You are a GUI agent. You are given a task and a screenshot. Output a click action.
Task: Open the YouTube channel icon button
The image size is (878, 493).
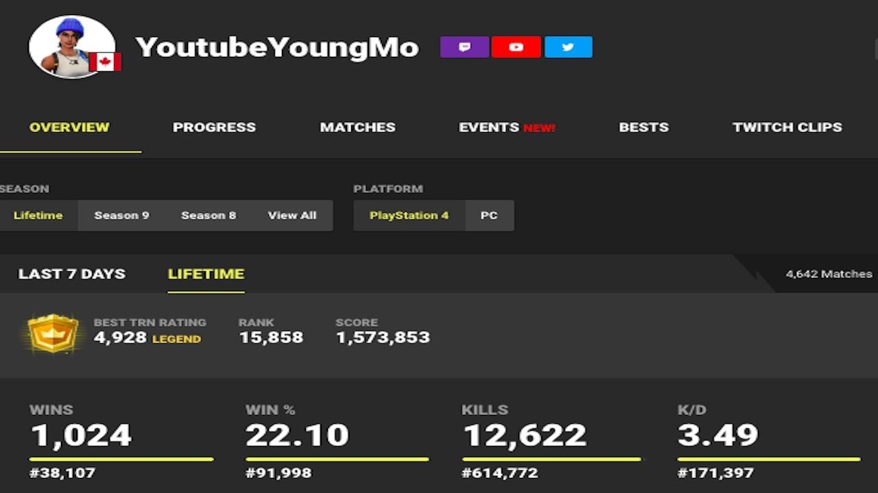coord(517,47)
